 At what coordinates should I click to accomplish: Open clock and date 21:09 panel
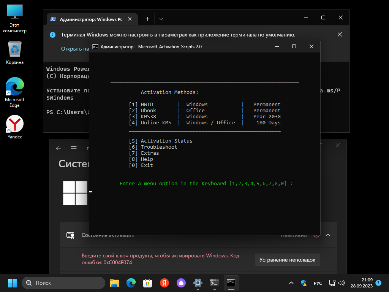click(x=362, y=283)
